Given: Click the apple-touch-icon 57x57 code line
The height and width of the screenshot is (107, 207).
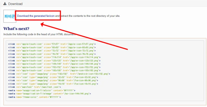Looking at the screenshot, I should [52, 44].
